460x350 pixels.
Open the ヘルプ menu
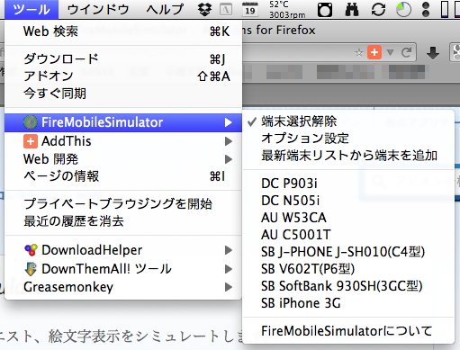165,9
